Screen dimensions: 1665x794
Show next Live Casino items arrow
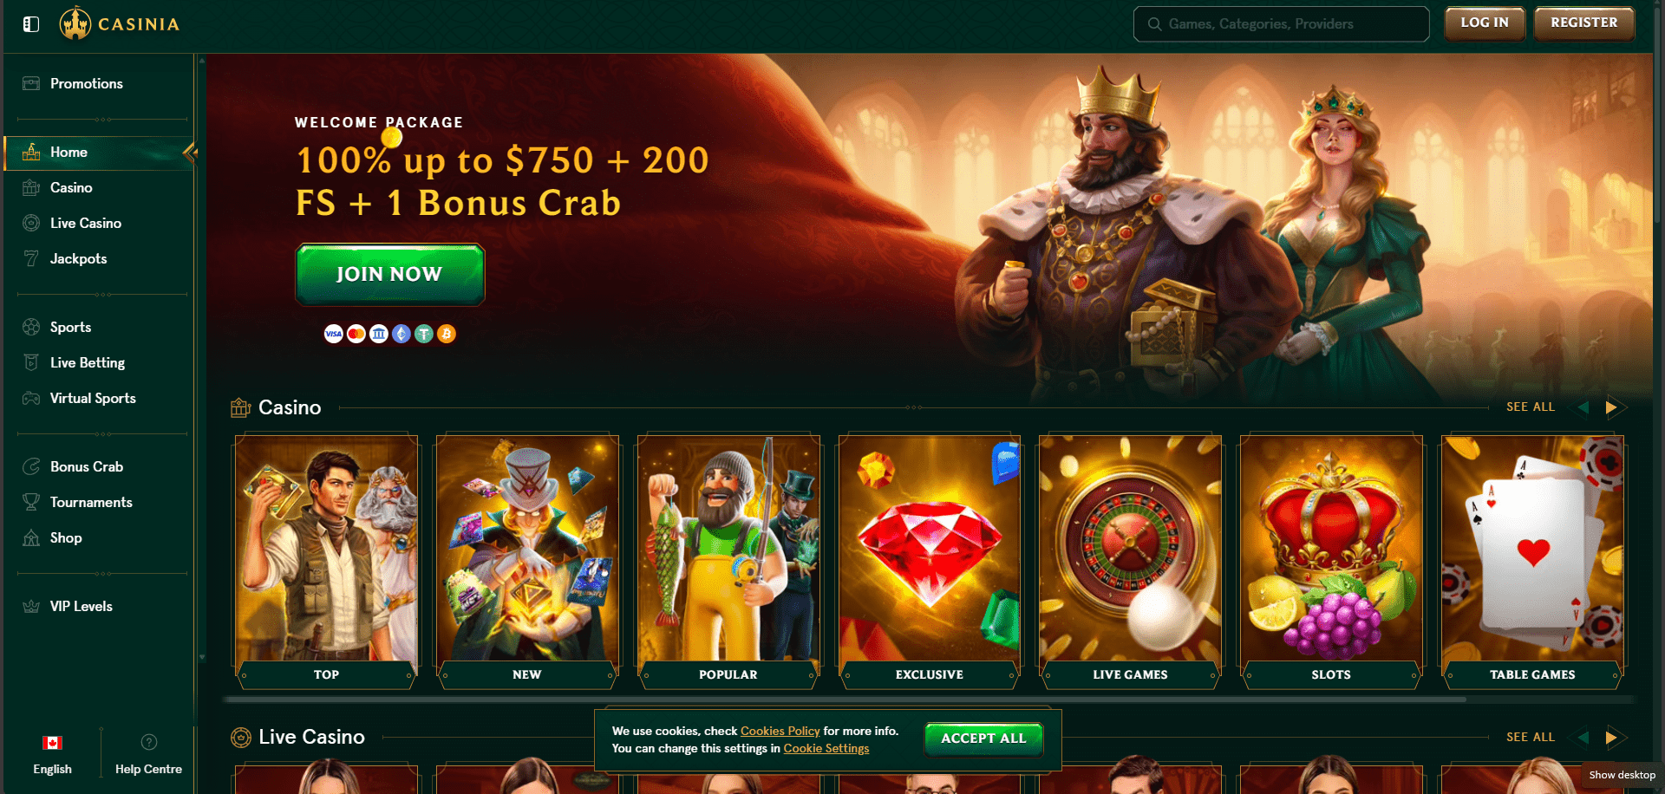(1611, 737)
